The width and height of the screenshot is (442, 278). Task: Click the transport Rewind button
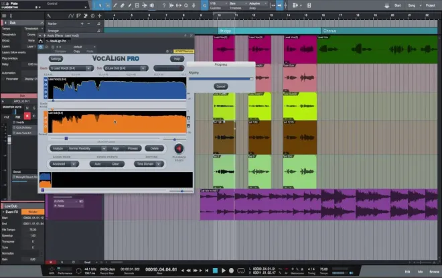click(188, 271)
